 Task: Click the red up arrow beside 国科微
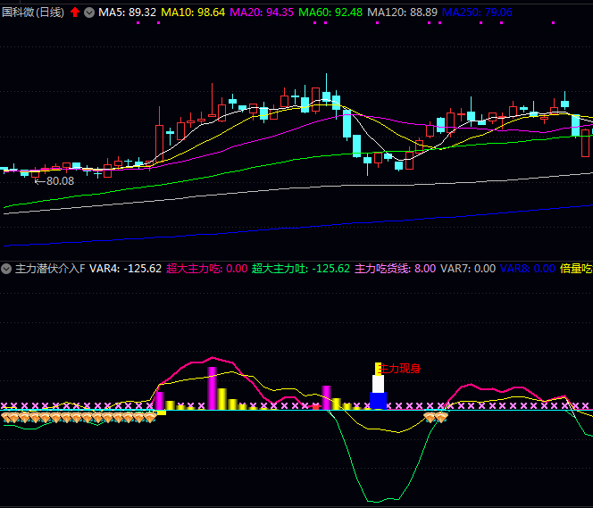[x=75, y=13]
